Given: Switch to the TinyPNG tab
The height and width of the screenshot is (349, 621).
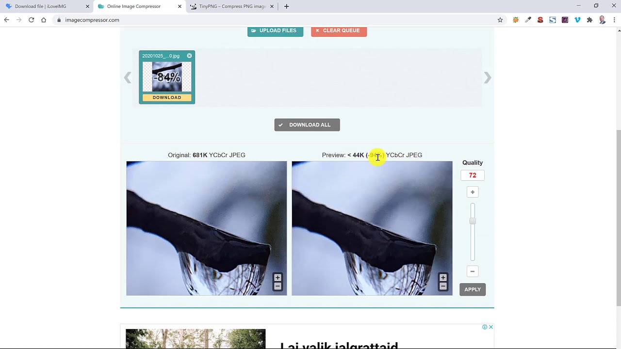Looking at the screenshot, I should tap(230, 6).
